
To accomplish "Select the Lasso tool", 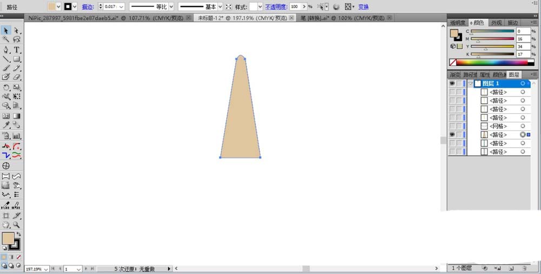I will [x=16, y=40].
